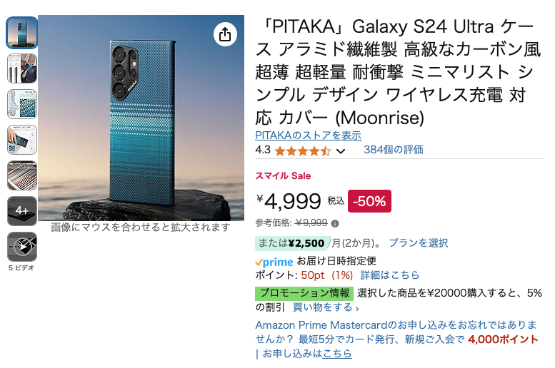Select the fourth product thumbnail
Viewport: 555px width, 368px height.
tap(22, 140)
